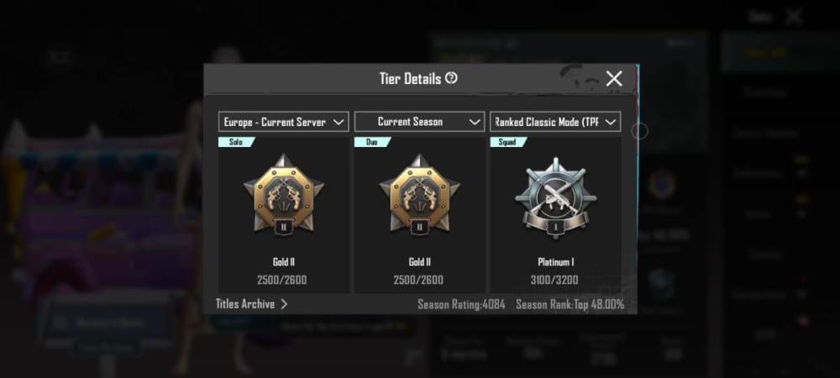Image resolution: width=840 pixels, height=378 pixels.
Task: Select the Solo tier tab label
Action: [236, 142]
